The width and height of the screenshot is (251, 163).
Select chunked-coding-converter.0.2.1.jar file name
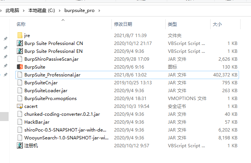[x=62, y=114]
